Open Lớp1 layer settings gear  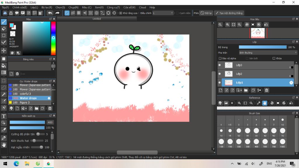click(291, 83)
